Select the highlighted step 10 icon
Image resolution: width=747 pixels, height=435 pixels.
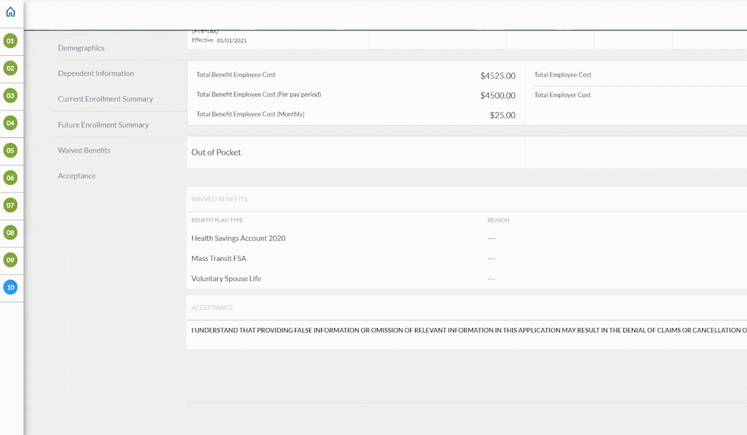(x=11, y=288)
